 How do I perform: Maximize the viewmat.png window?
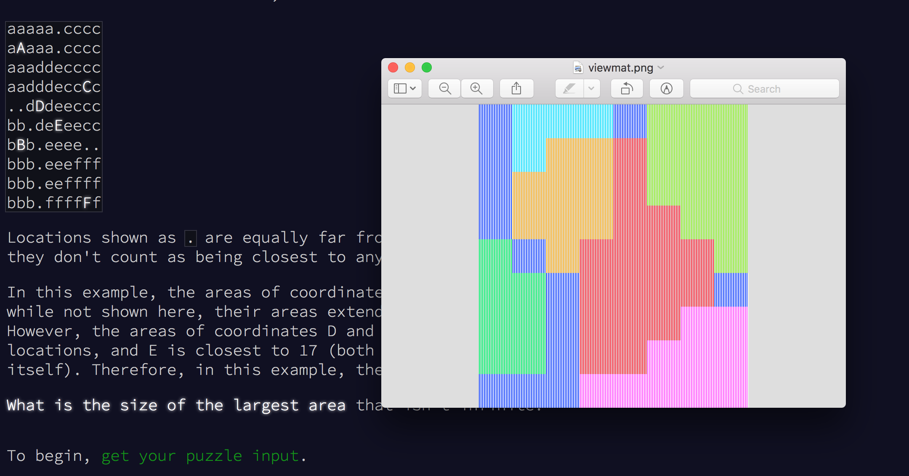[x=427, y=67]
